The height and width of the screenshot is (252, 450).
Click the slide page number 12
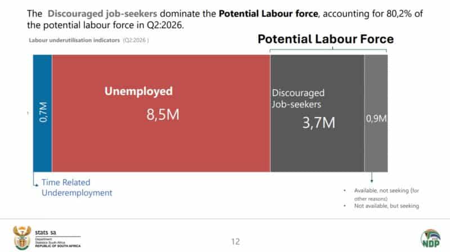(235, 242)
